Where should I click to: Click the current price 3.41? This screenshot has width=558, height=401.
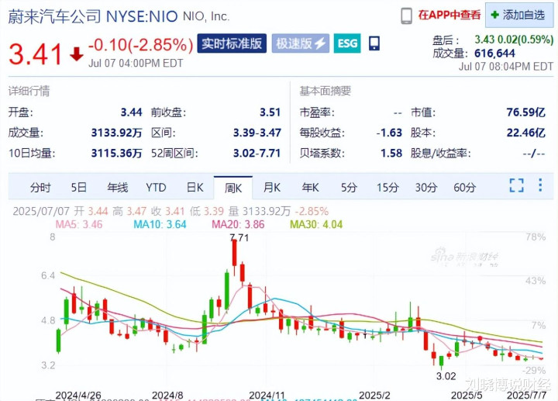coord(35,54)
